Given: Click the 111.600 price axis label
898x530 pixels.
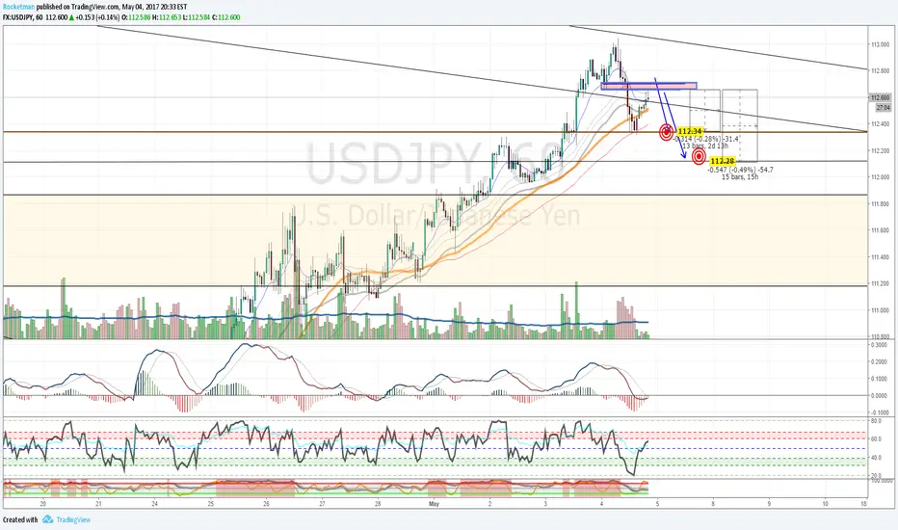Looking at the screenshot, I should [x=881, y=230].
